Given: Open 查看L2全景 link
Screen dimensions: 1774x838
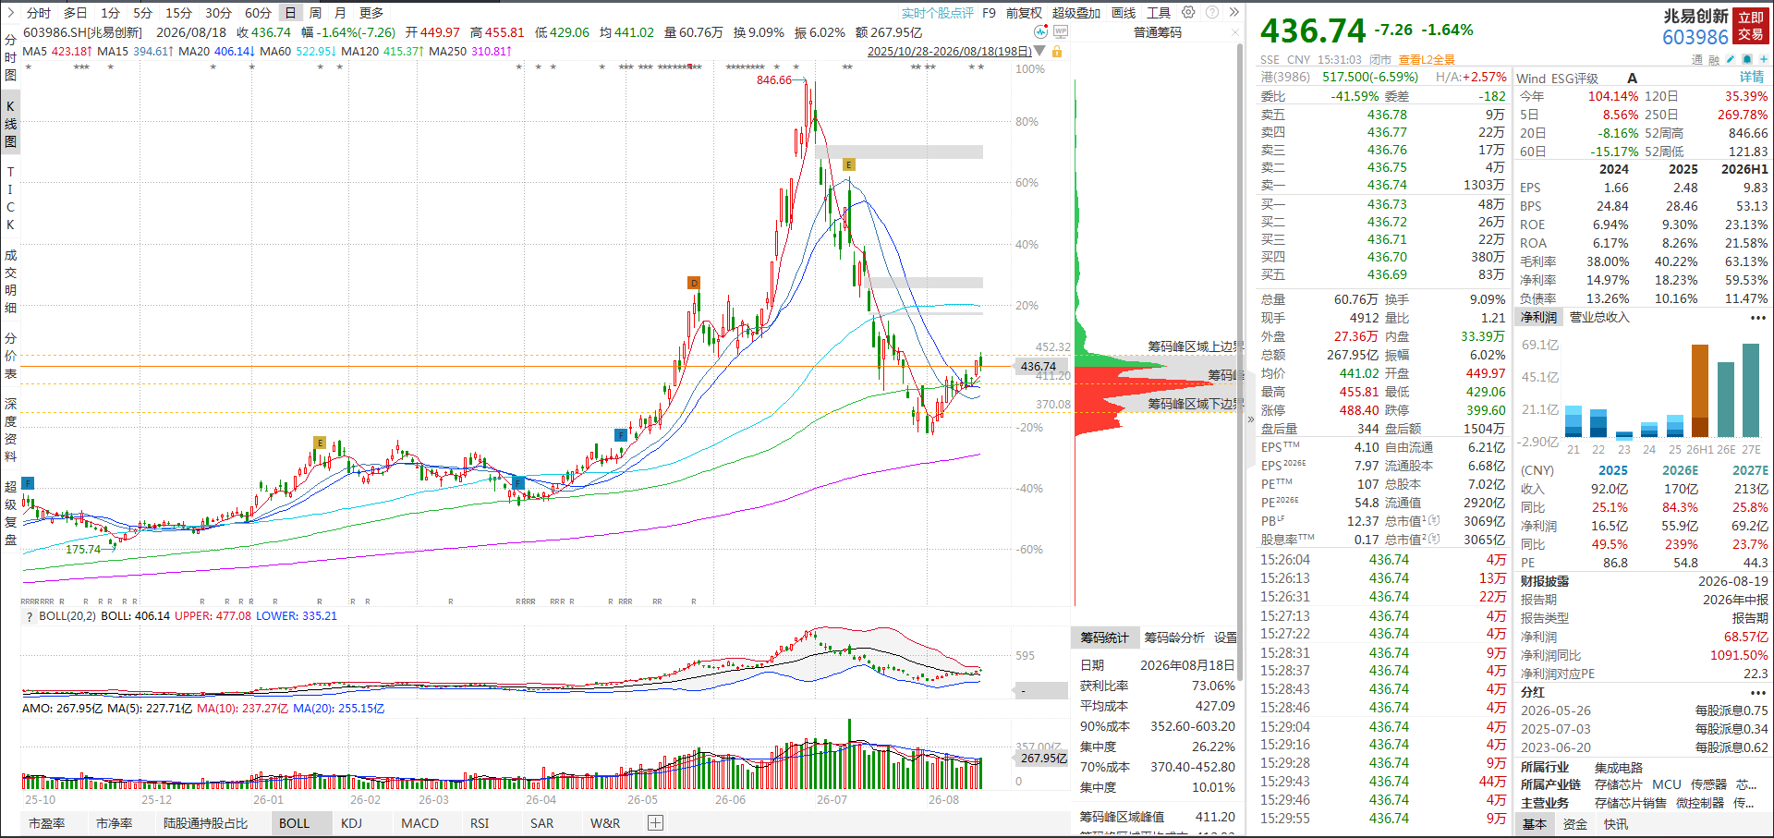Looking at the screenshot, I should click(1427, 60).
